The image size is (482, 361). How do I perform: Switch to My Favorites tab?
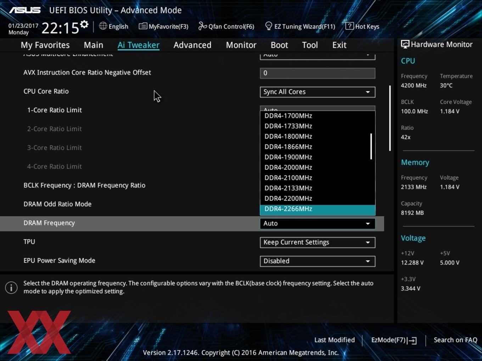[x=45, y=45]
